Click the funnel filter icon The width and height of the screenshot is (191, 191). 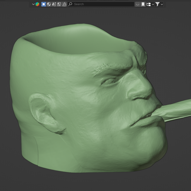click(157, 4)
